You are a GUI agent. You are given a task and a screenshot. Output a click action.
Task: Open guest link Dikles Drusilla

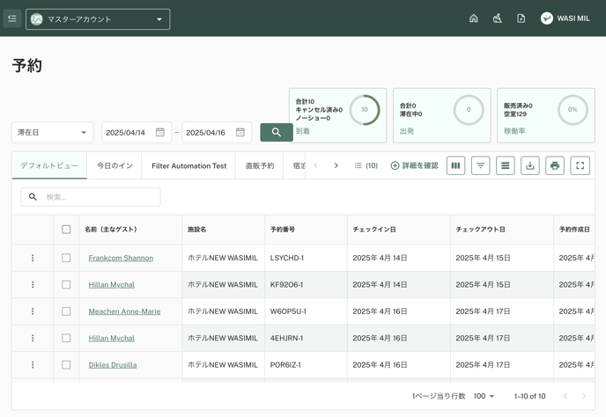coord(113,364)
